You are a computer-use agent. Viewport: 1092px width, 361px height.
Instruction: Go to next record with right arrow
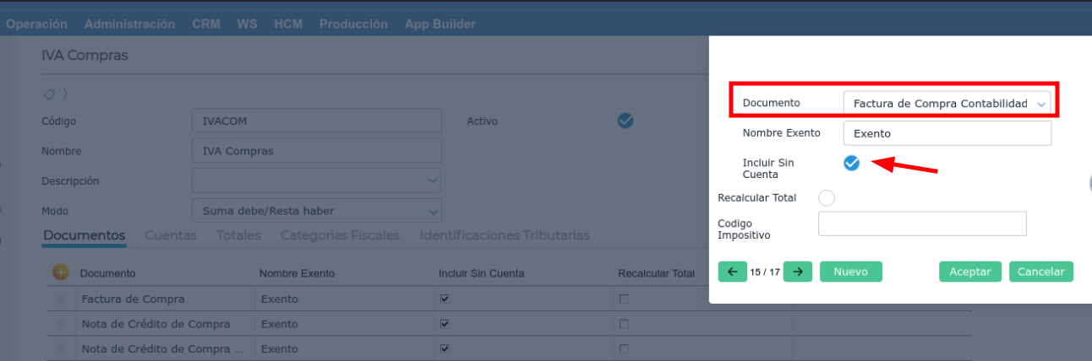pos(797,271)
